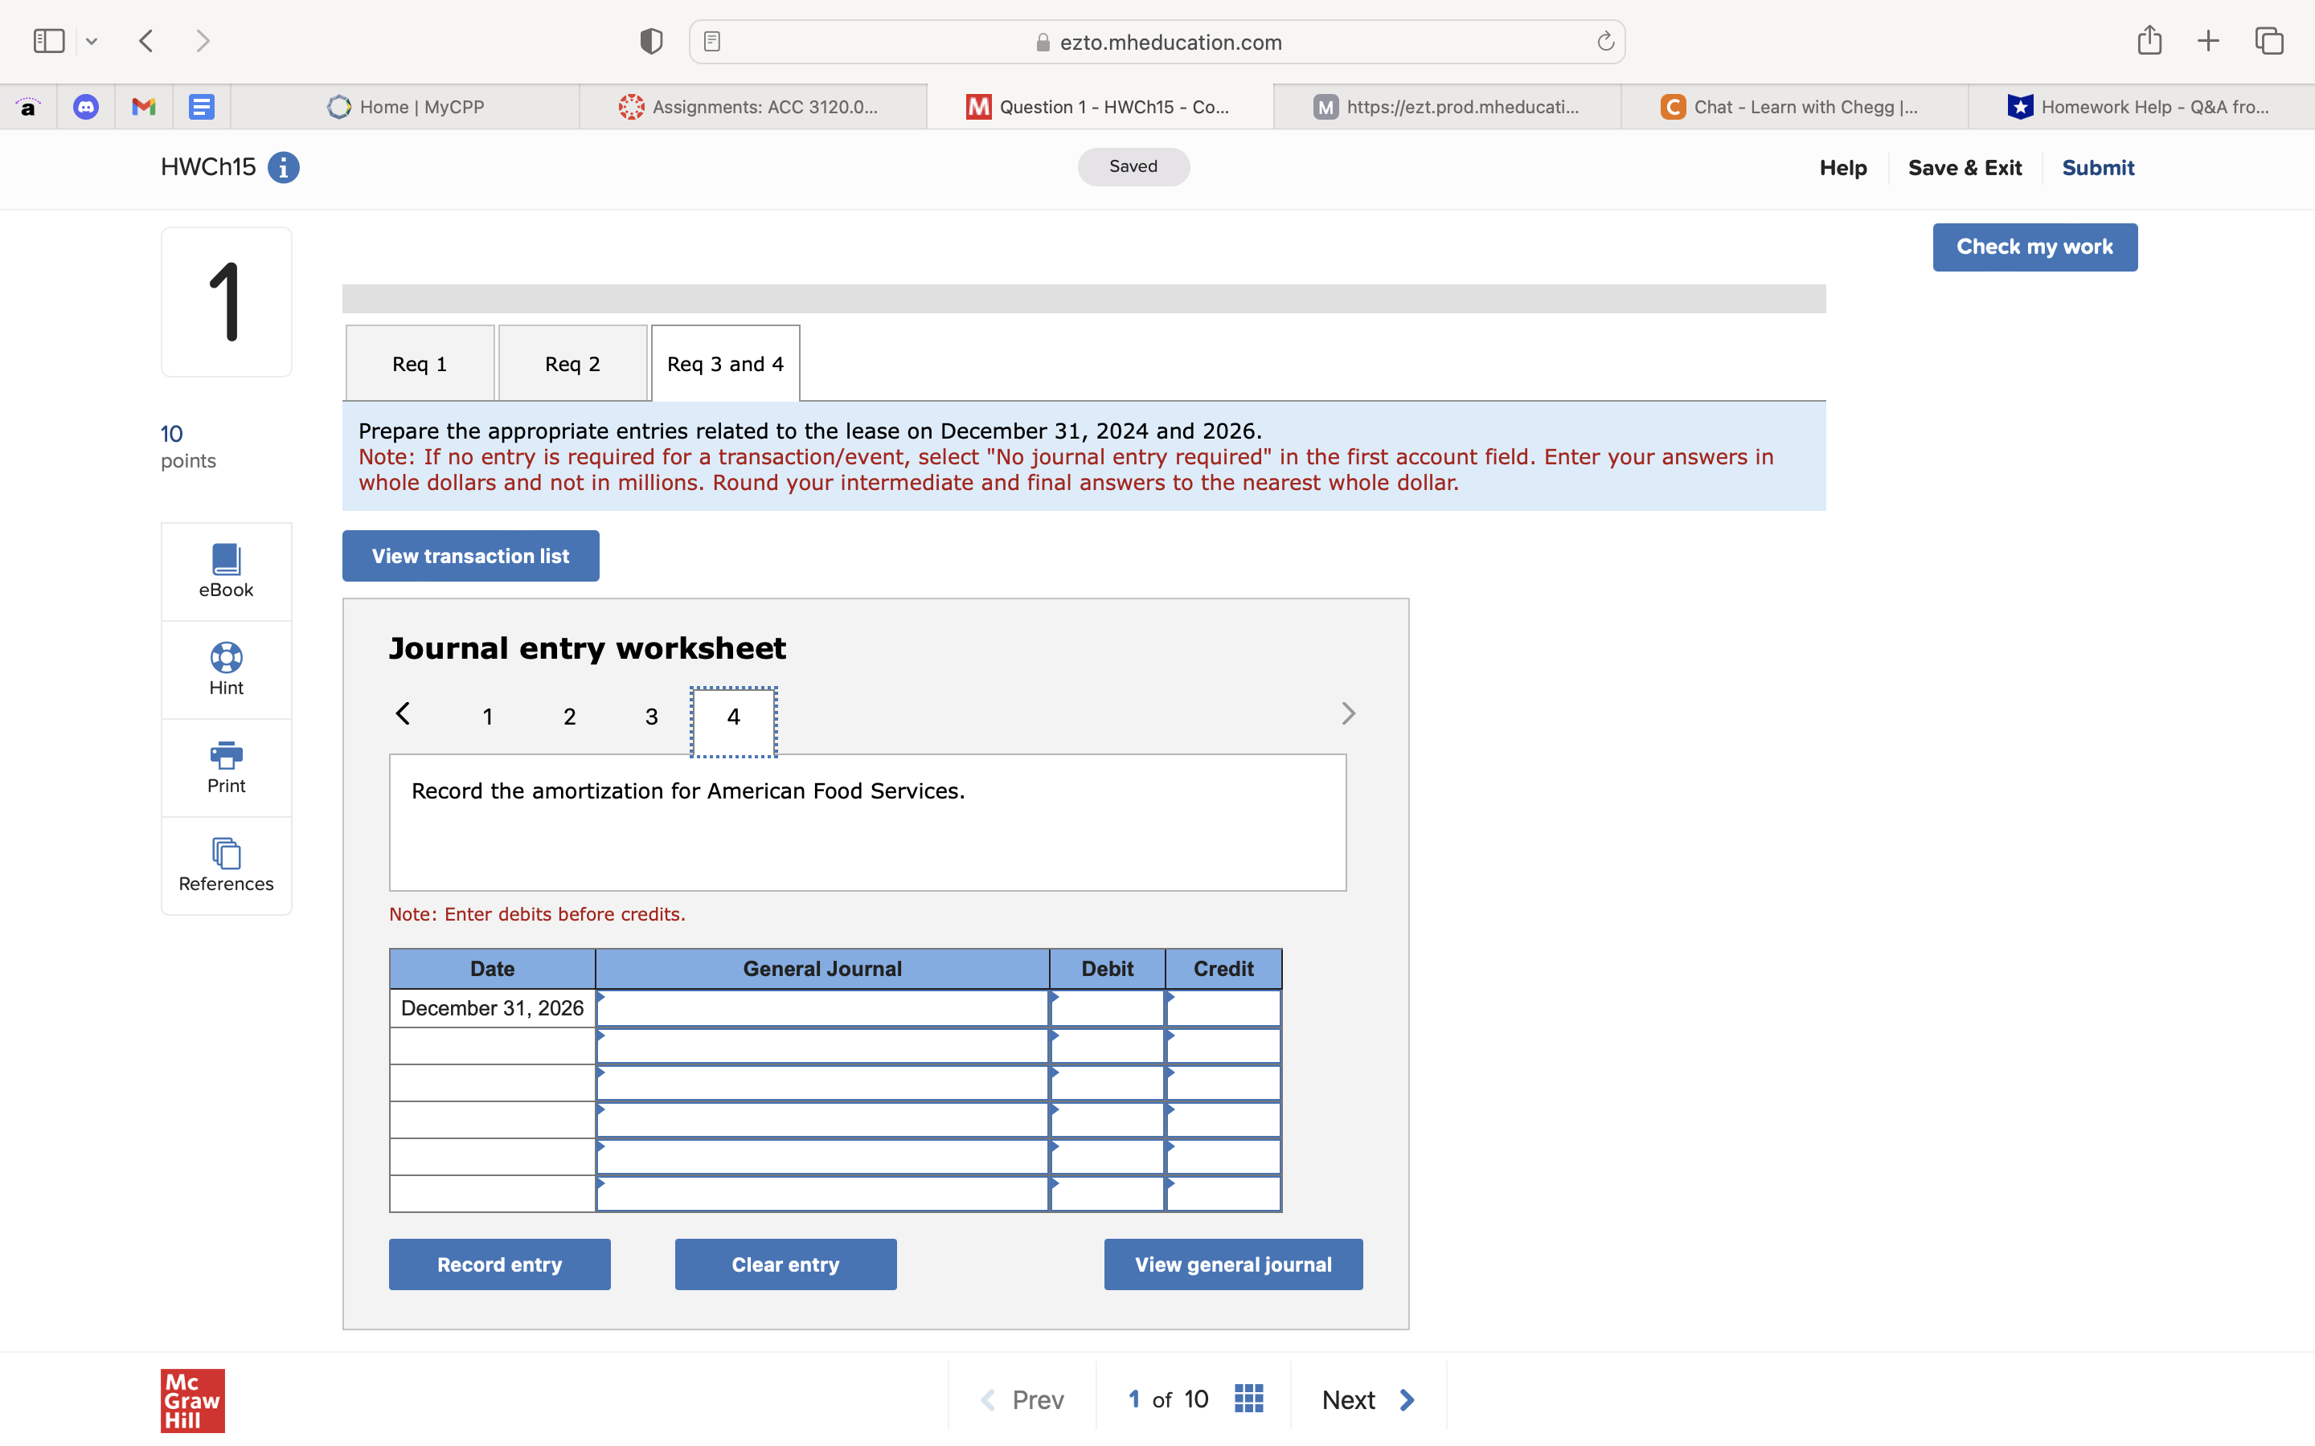Go to the Next question link

tap(1367, 1400)
